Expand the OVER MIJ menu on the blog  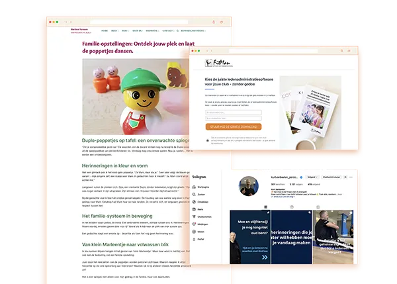[x=138, y=30]
